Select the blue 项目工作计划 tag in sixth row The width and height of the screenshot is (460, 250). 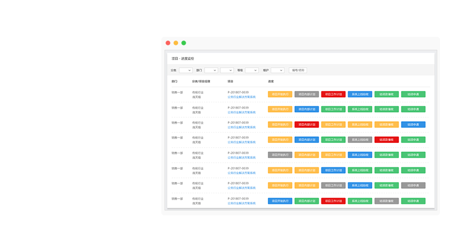[333, 170]
